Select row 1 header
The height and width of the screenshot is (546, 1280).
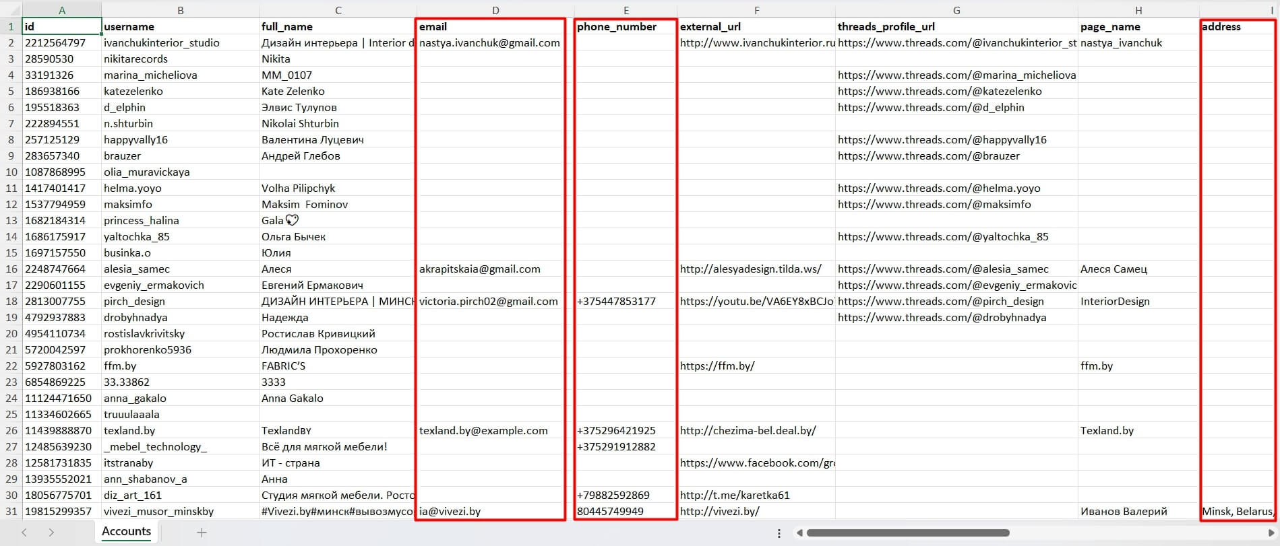tap(11, 26)
